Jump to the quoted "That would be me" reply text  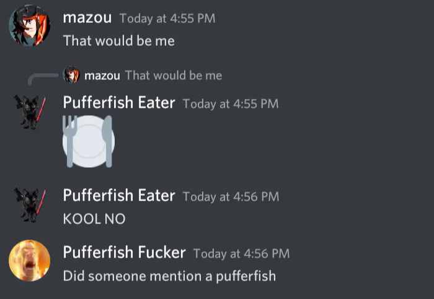(173, 76)
